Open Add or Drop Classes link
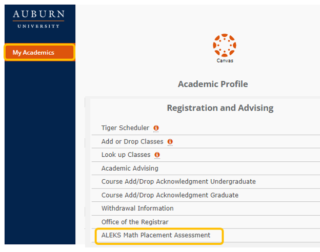This screenshot has width=320, height=252. (x=132, y=141)
